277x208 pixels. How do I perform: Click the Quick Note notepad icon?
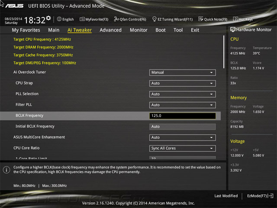point(201,19)
